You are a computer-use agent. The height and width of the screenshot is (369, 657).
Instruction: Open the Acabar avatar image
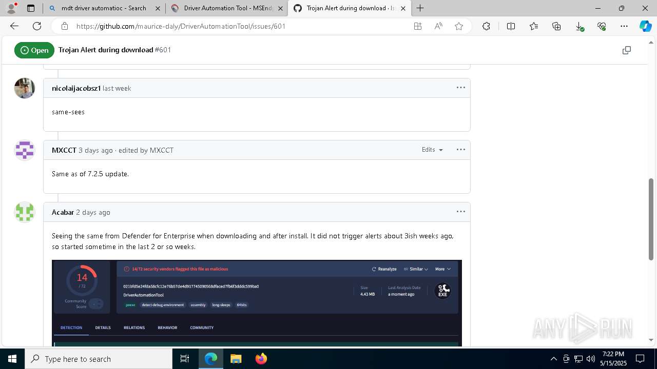pos(25,212)
